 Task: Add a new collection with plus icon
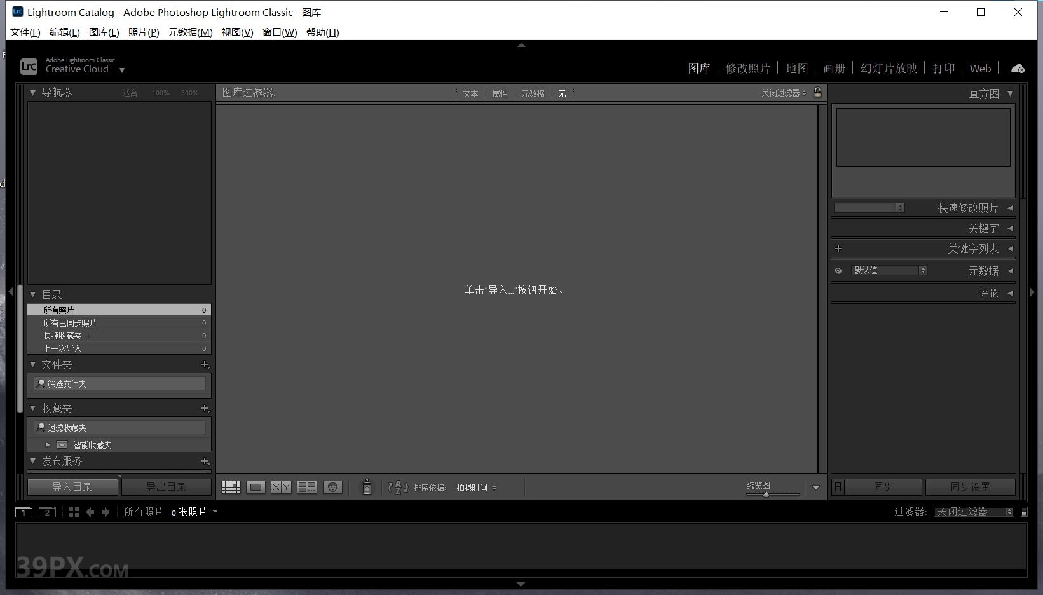tap(205, 409)
